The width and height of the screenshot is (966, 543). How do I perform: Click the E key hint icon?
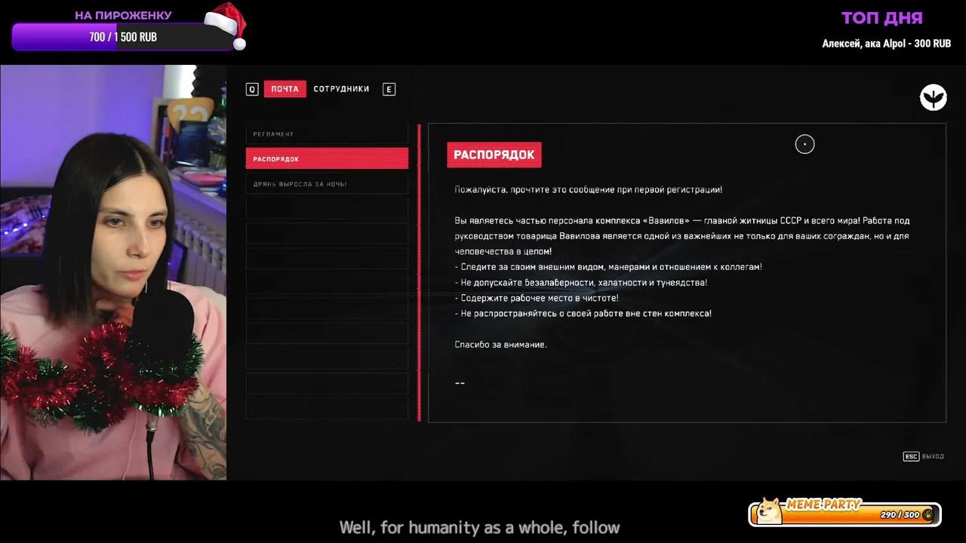coord(389,89)
